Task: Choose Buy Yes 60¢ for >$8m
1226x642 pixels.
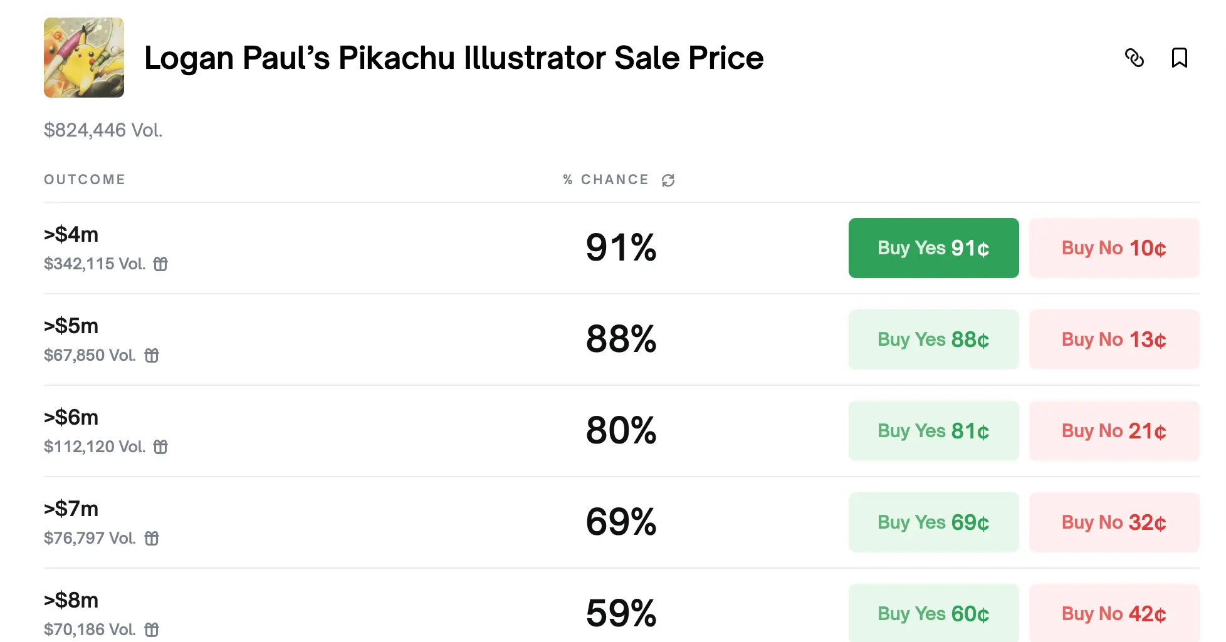Action: tap(933, 613)
